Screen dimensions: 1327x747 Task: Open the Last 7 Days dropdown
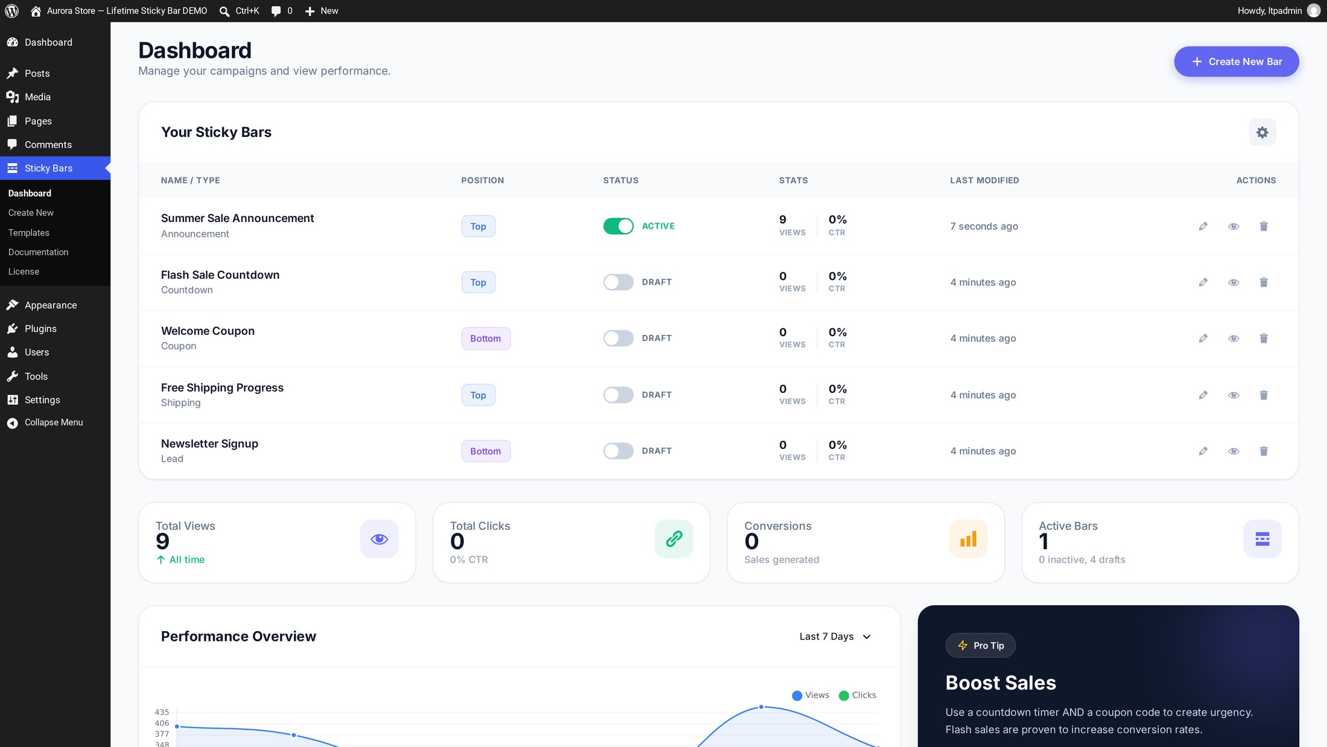tap(835, 637)
